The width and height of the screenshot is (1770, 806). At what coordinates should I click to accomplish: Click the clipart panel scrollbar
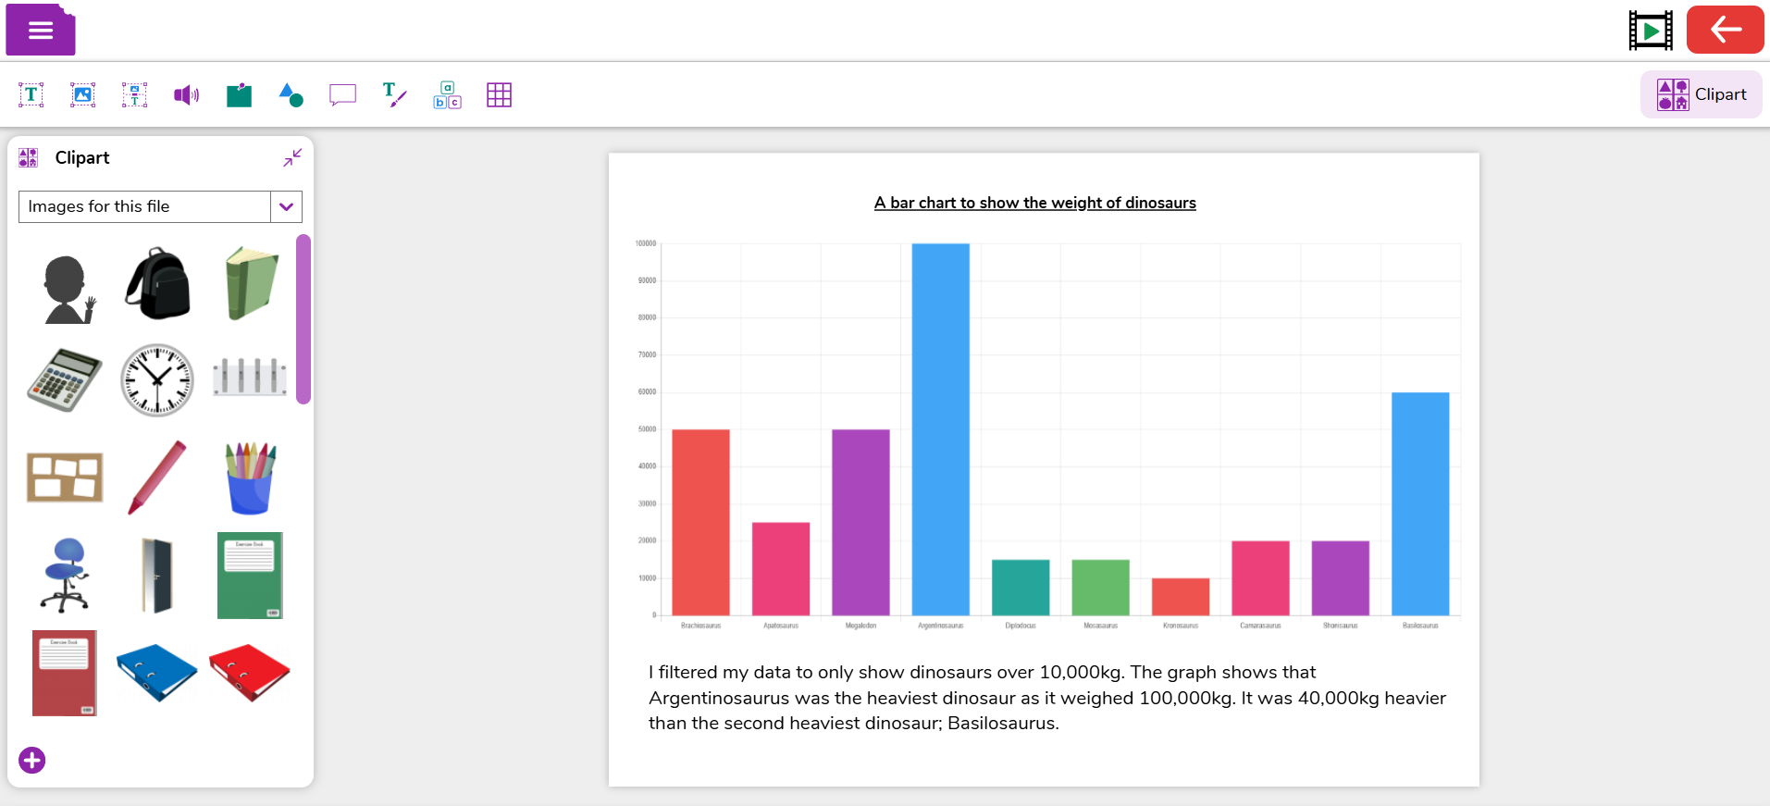click(x=303, y=319)
